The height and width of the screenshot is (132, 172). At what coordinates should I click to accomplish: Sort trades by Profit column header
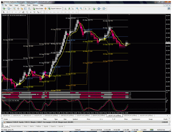(x=165, y=119)
